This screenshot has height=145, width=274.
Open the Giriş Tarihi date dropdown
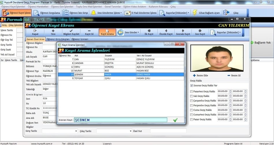click(76, 131)
